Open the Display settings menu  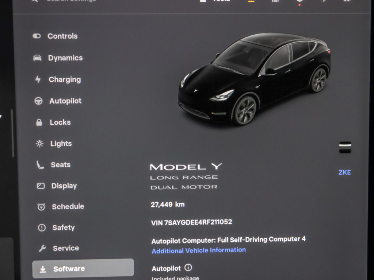point(64,186)
